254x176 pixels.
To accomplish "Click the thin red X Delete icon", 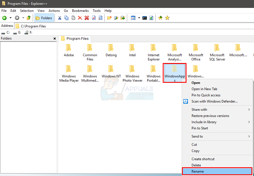I will pos(80,18).
